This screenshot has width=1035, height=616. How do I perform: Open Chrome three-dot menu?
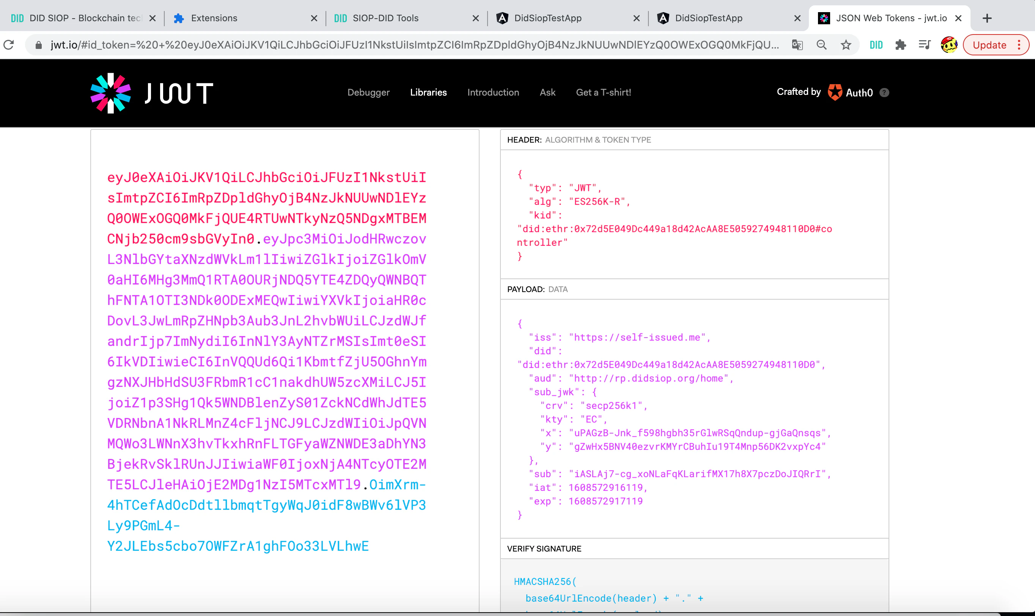(1019, 45)
